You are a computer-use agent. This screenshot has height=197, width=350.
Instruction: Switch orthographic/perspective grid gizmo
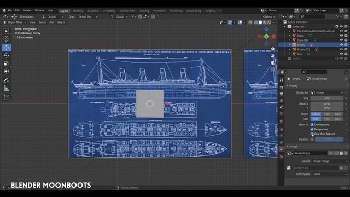(272, 69)
